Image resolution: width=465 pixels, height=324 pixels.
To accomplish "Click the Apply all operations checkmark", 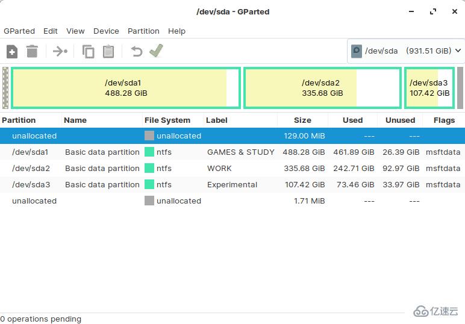I will coord(156,51).
